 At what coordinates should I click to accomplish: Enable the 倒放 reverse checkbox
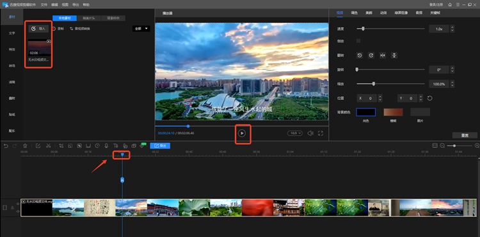tap(358, 41)
